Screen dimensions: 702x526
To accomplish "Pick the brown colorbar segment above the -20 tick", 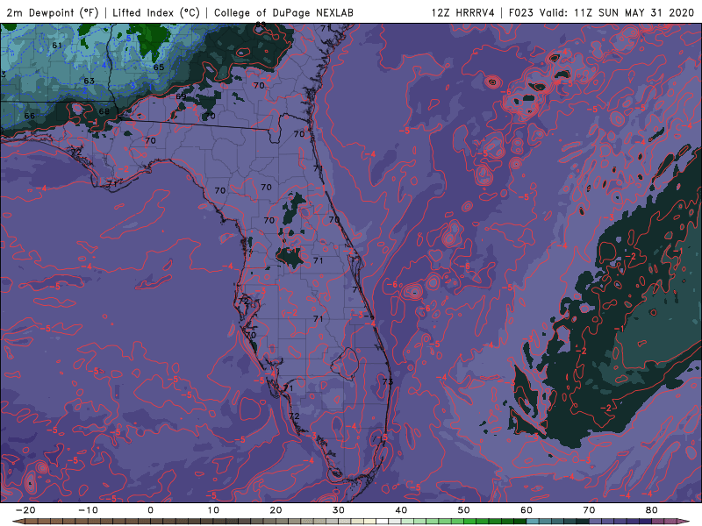I will (x=32, y=522).
